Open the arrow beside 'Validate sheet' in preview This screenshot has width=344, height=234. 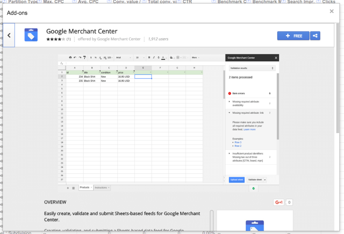[265, 179]
